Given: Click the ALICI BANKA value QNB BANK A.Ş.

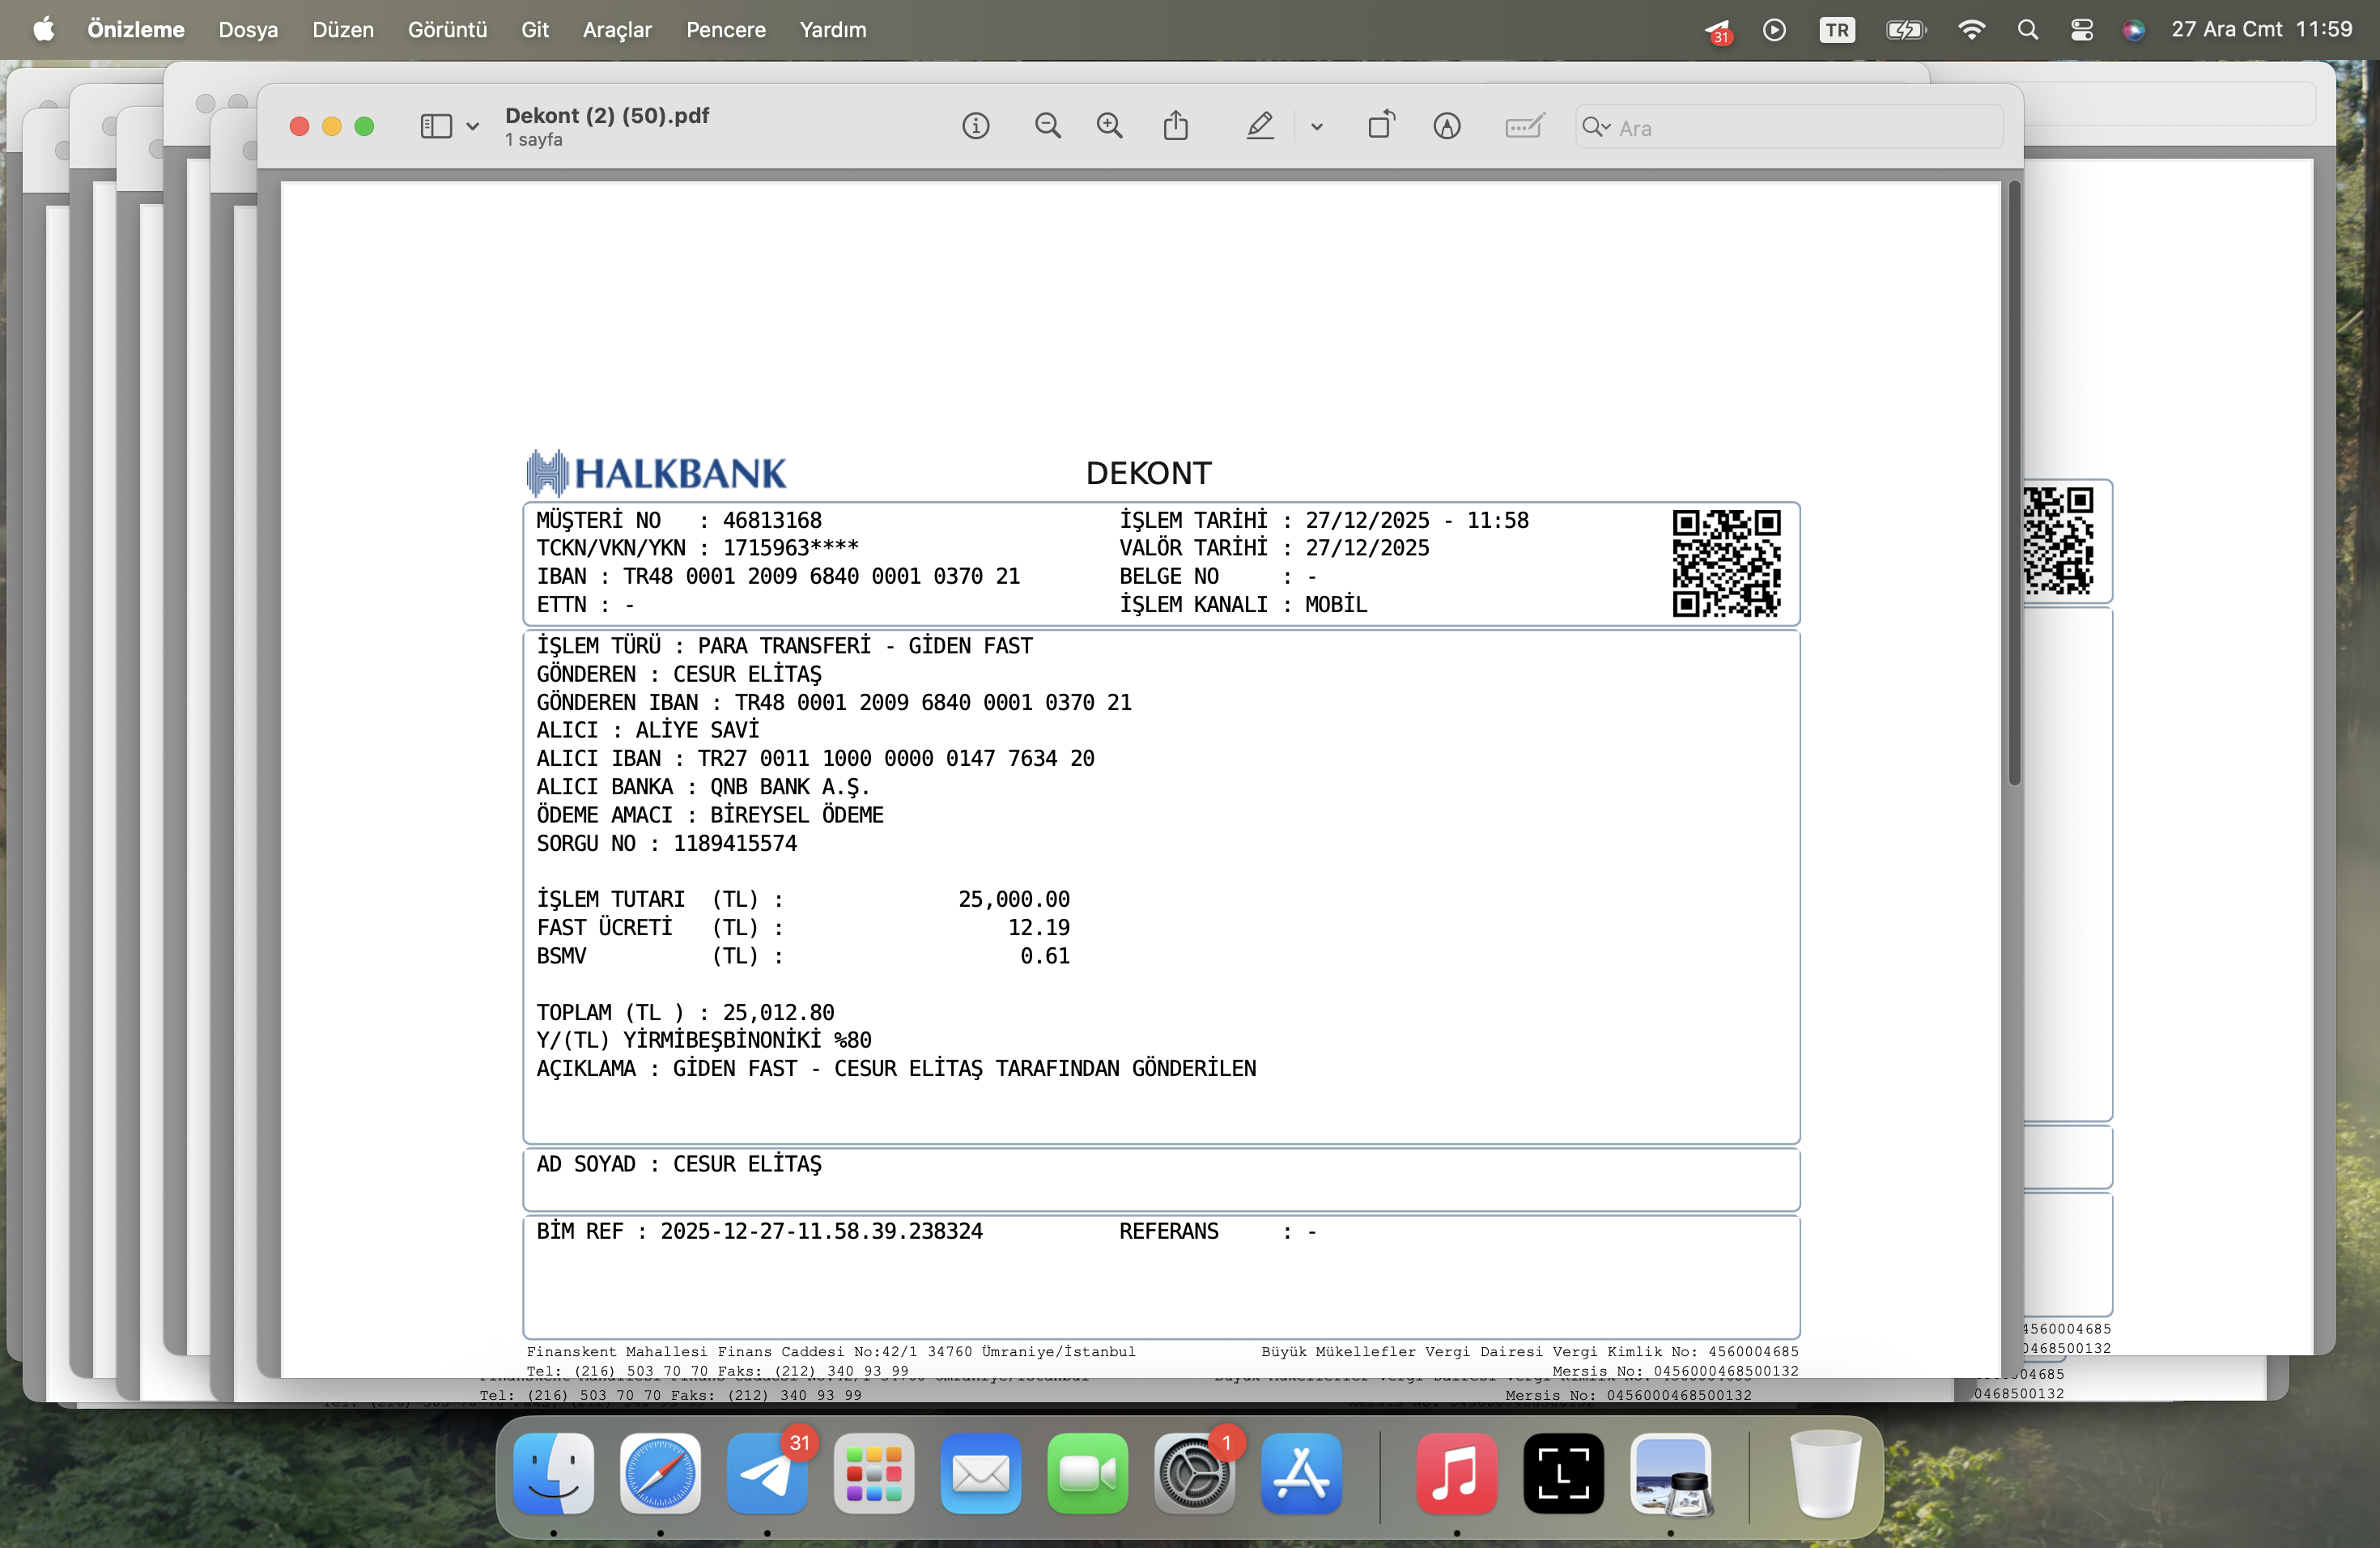Looking at the screenshot, I should pyautogui.click(x=790, y=787).
